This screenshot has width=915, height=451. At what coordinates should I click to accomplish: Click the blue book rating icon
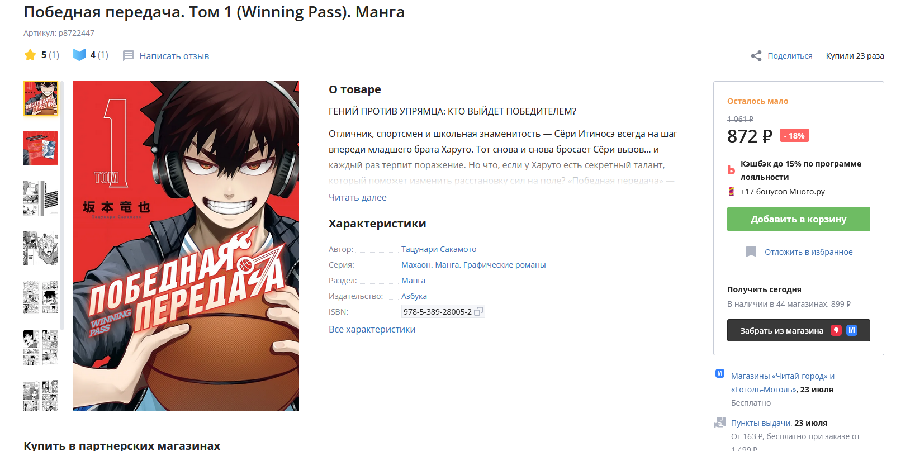click(79, 55)
